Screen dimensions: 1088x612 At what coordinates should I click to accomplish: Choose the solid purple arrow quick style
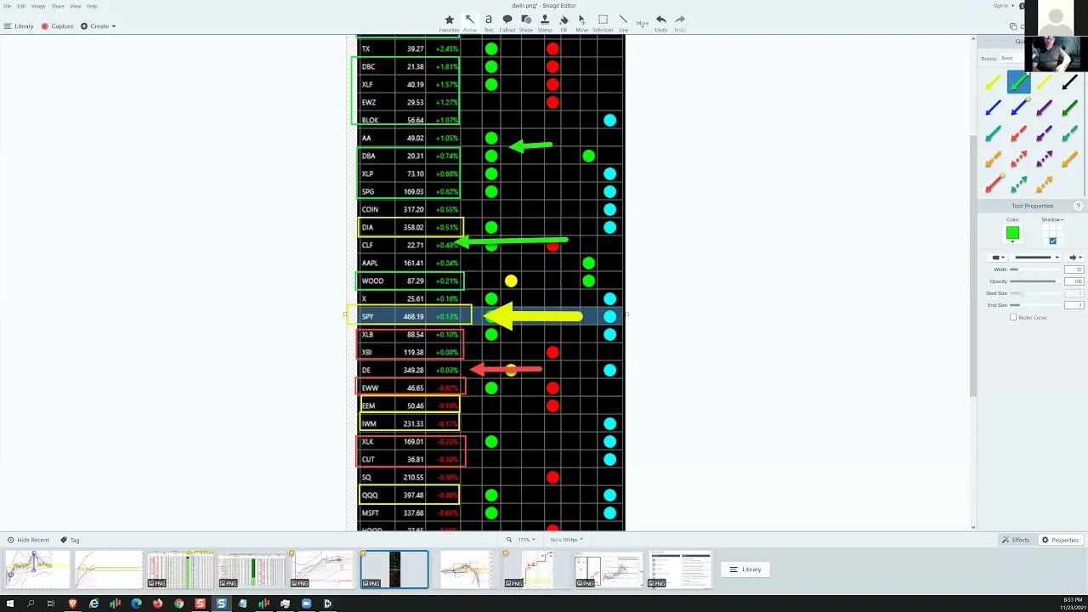(x=1044, y=108)
